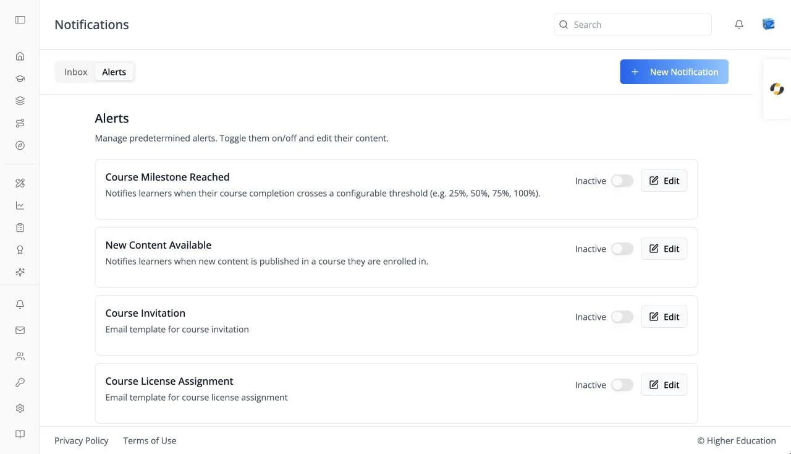Click the Course Milestone Reached title
This screenshot has height=454, width=791.
click(x=167, y=177)
